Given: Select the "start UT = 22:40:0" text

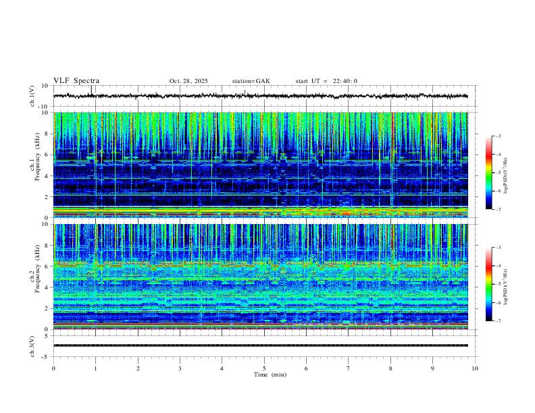Looking at the screenshot, I should (326, 81).
